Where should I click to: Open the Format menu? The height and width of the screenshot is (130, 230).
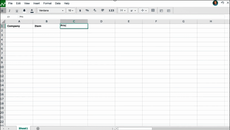(x=48, y=3)
